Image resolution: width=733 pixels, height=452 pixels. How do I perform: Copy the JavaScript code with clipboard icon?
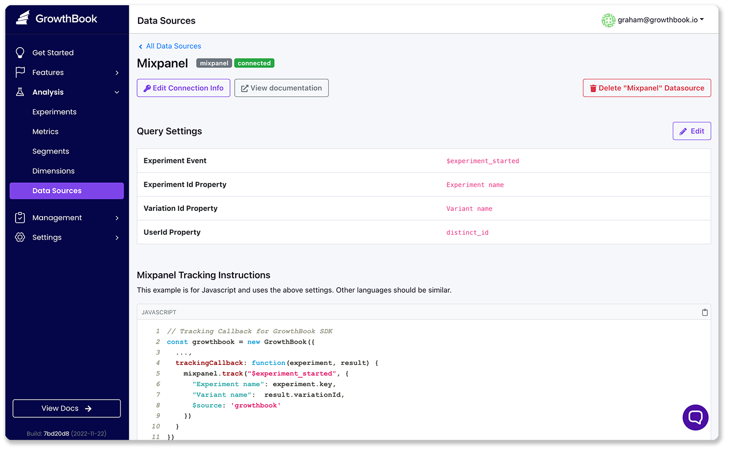coord(704,312)
